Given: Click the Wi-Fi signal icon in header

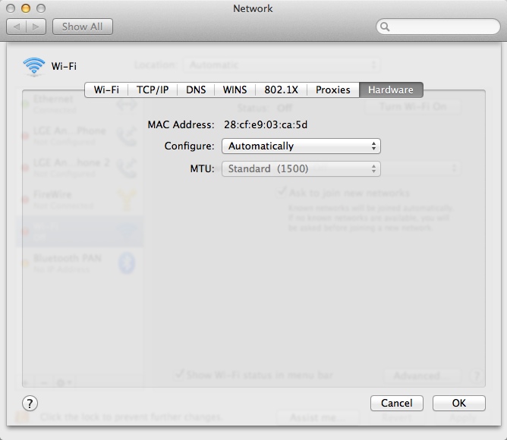Looking at the screenshot, I should (x=34, y=67).
